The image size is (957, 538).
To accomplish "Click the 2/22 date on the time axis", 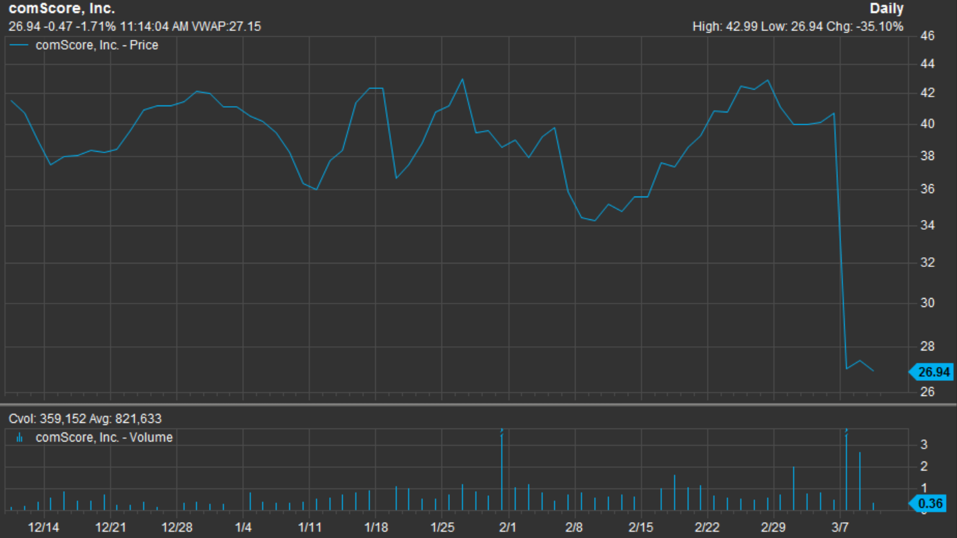I will [707, 528].
